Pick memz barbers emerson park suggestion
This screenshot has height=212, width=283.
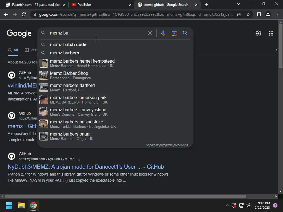pyautogui.click(x=115, y=100)
